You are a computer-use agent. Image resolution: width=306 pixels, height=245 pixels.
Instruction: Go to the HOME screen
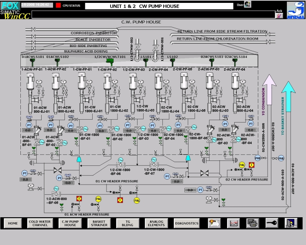pos(13,223)
